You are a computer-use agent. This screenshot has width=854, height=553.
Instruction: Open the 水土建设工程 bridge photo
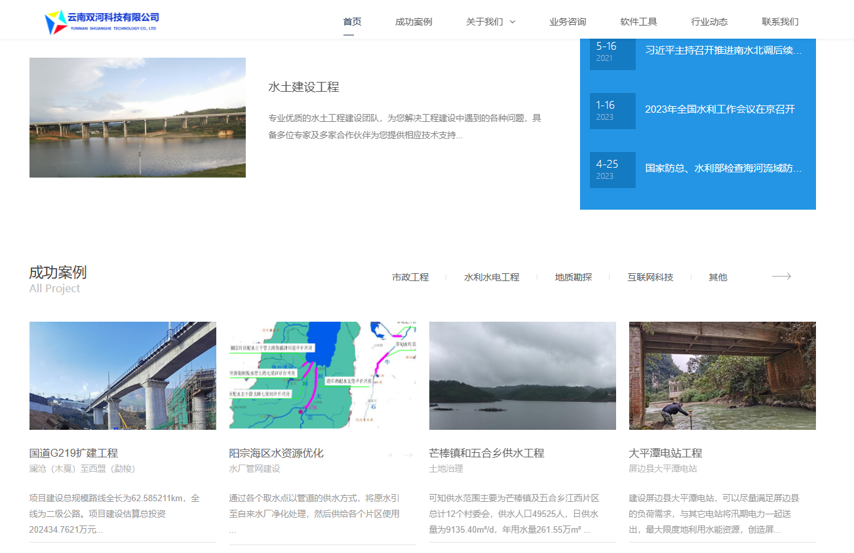pos(138,117)
